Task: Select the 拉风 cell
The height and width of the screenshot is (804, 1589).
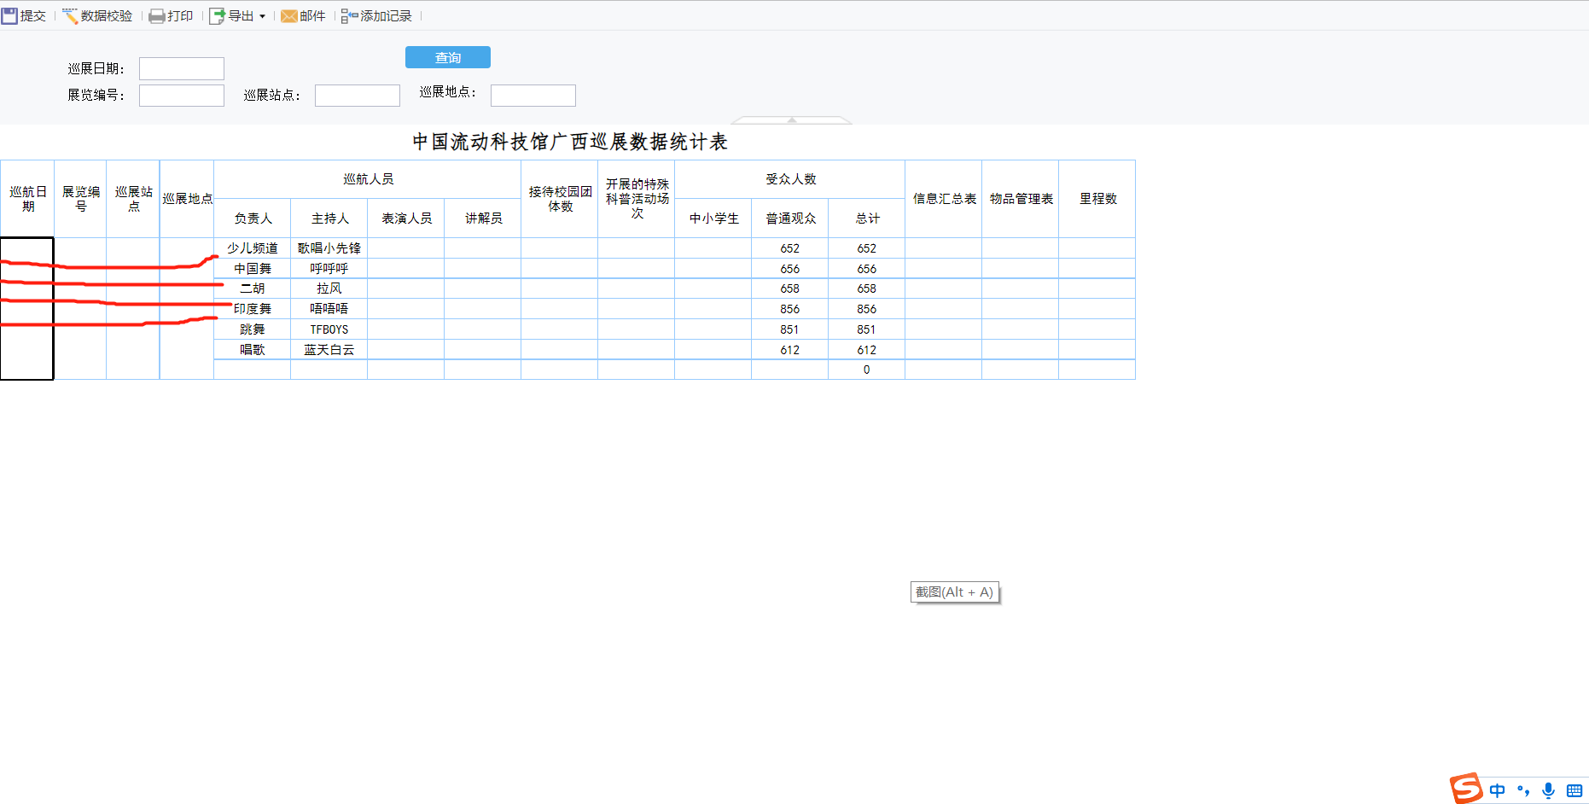Action: point(329,288)
